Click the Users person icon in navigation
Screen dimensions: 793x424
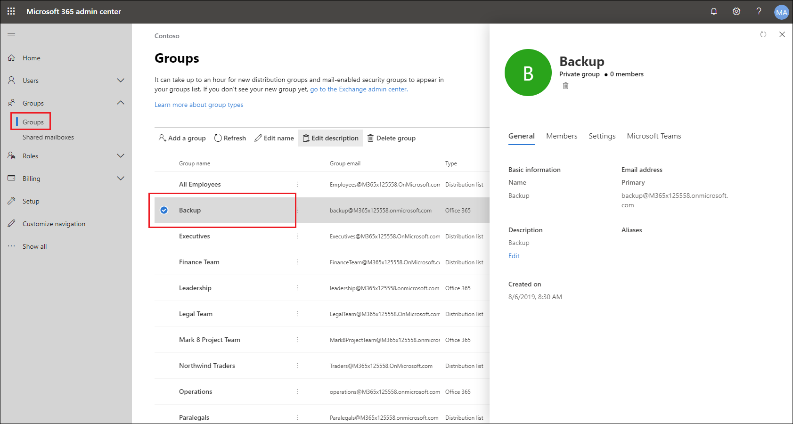[x=11, y=81]
